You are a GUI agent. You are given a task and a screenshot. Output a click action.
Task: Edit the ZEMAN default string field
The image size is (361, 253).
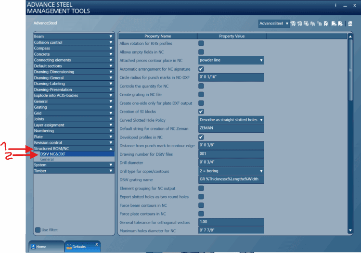[231, 128]
